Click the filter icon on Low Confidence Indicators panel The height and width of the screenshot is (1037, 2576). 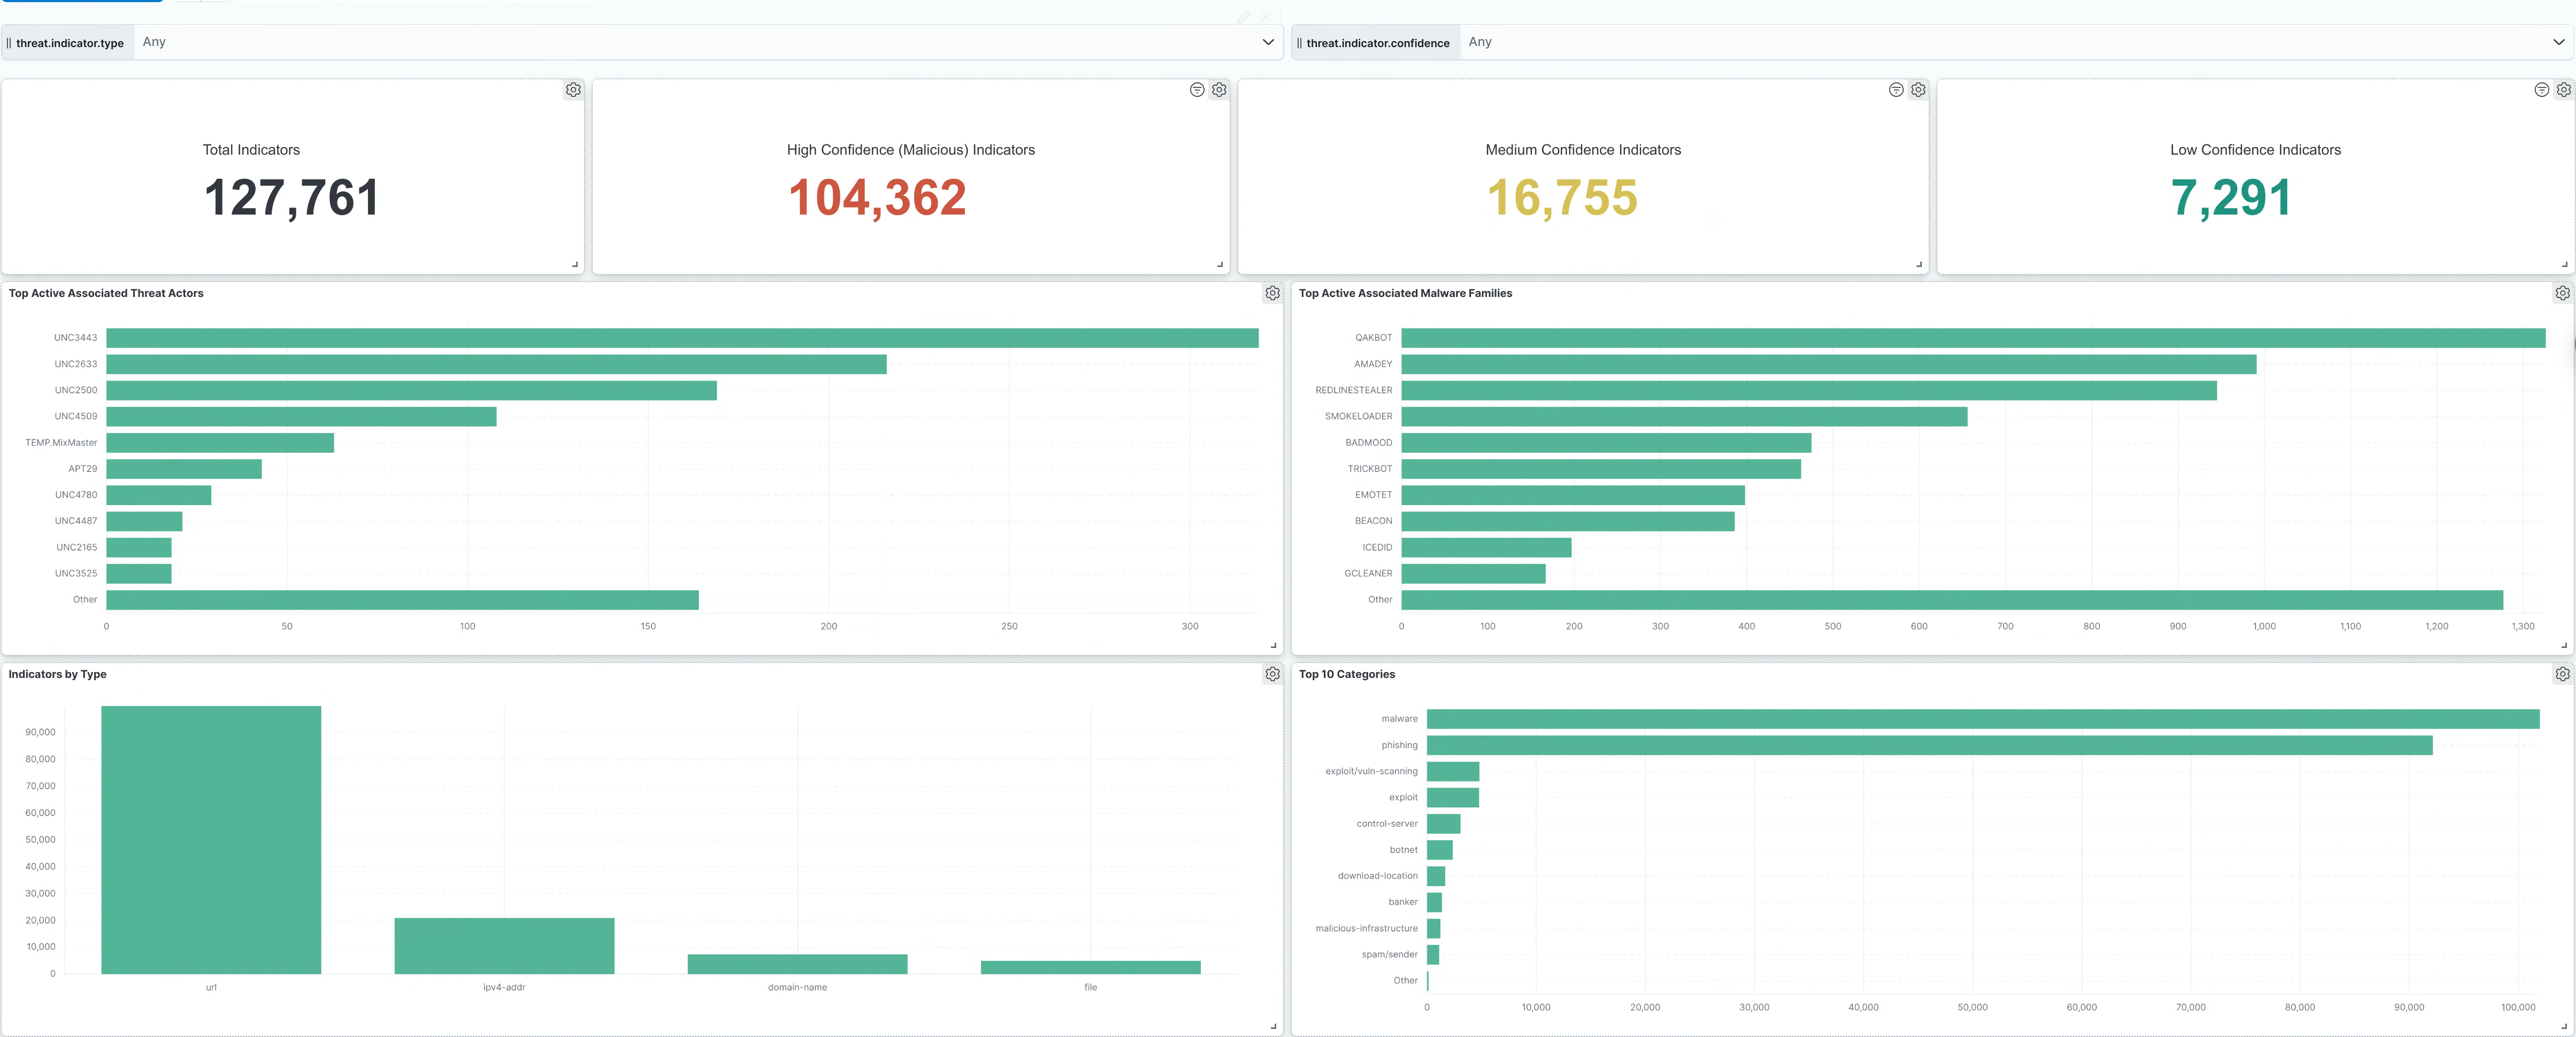click(x=2541, y=89)
